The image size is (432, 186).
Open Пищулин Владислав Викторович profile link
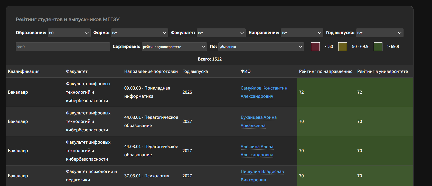pos(262,172)
